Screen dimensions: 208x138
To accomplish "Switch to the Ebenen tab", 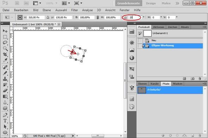I will pyautogui.click(x=142, y=84).
